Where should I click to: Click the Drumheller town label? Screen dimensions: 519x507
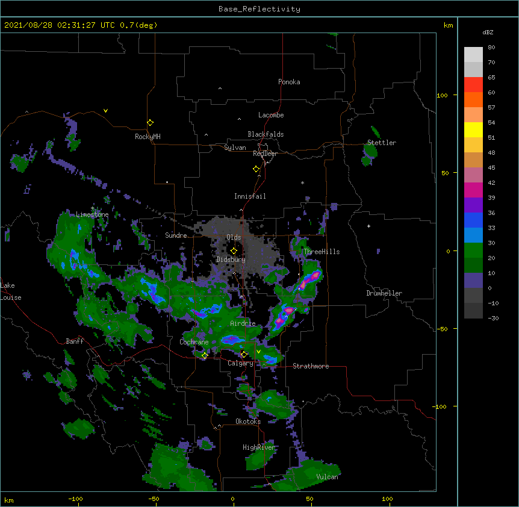(x=384, y=293)
